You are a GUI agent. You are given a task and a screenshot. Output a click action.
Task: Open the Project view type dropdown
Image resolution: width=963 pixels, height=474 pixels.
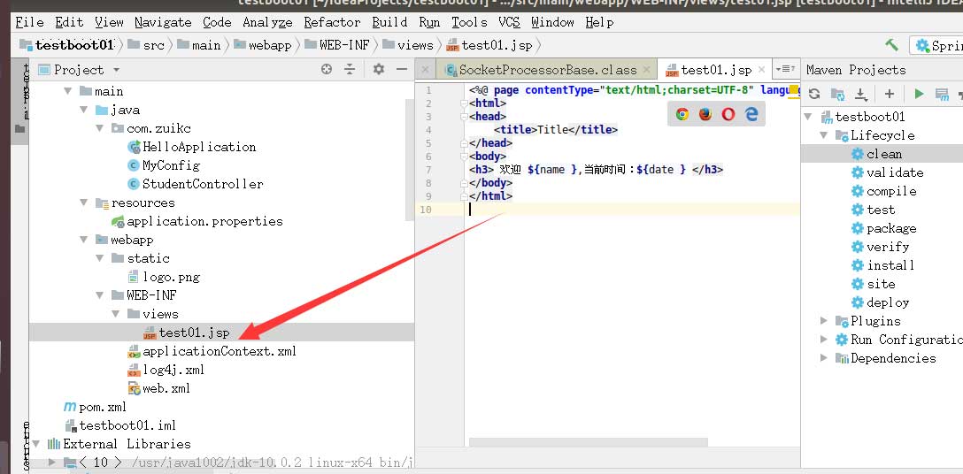116,70
